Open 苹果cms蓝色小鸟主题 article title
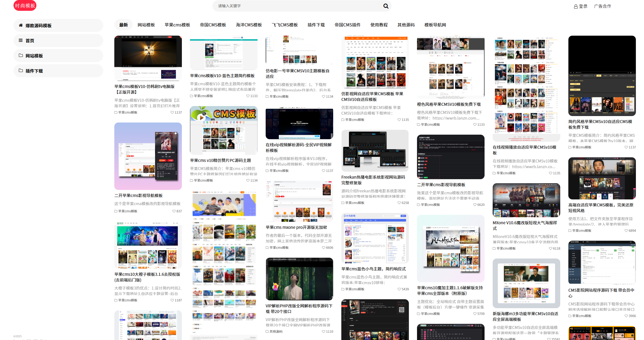This screenshot has width=644, height=340. click(x=373, y=269)
